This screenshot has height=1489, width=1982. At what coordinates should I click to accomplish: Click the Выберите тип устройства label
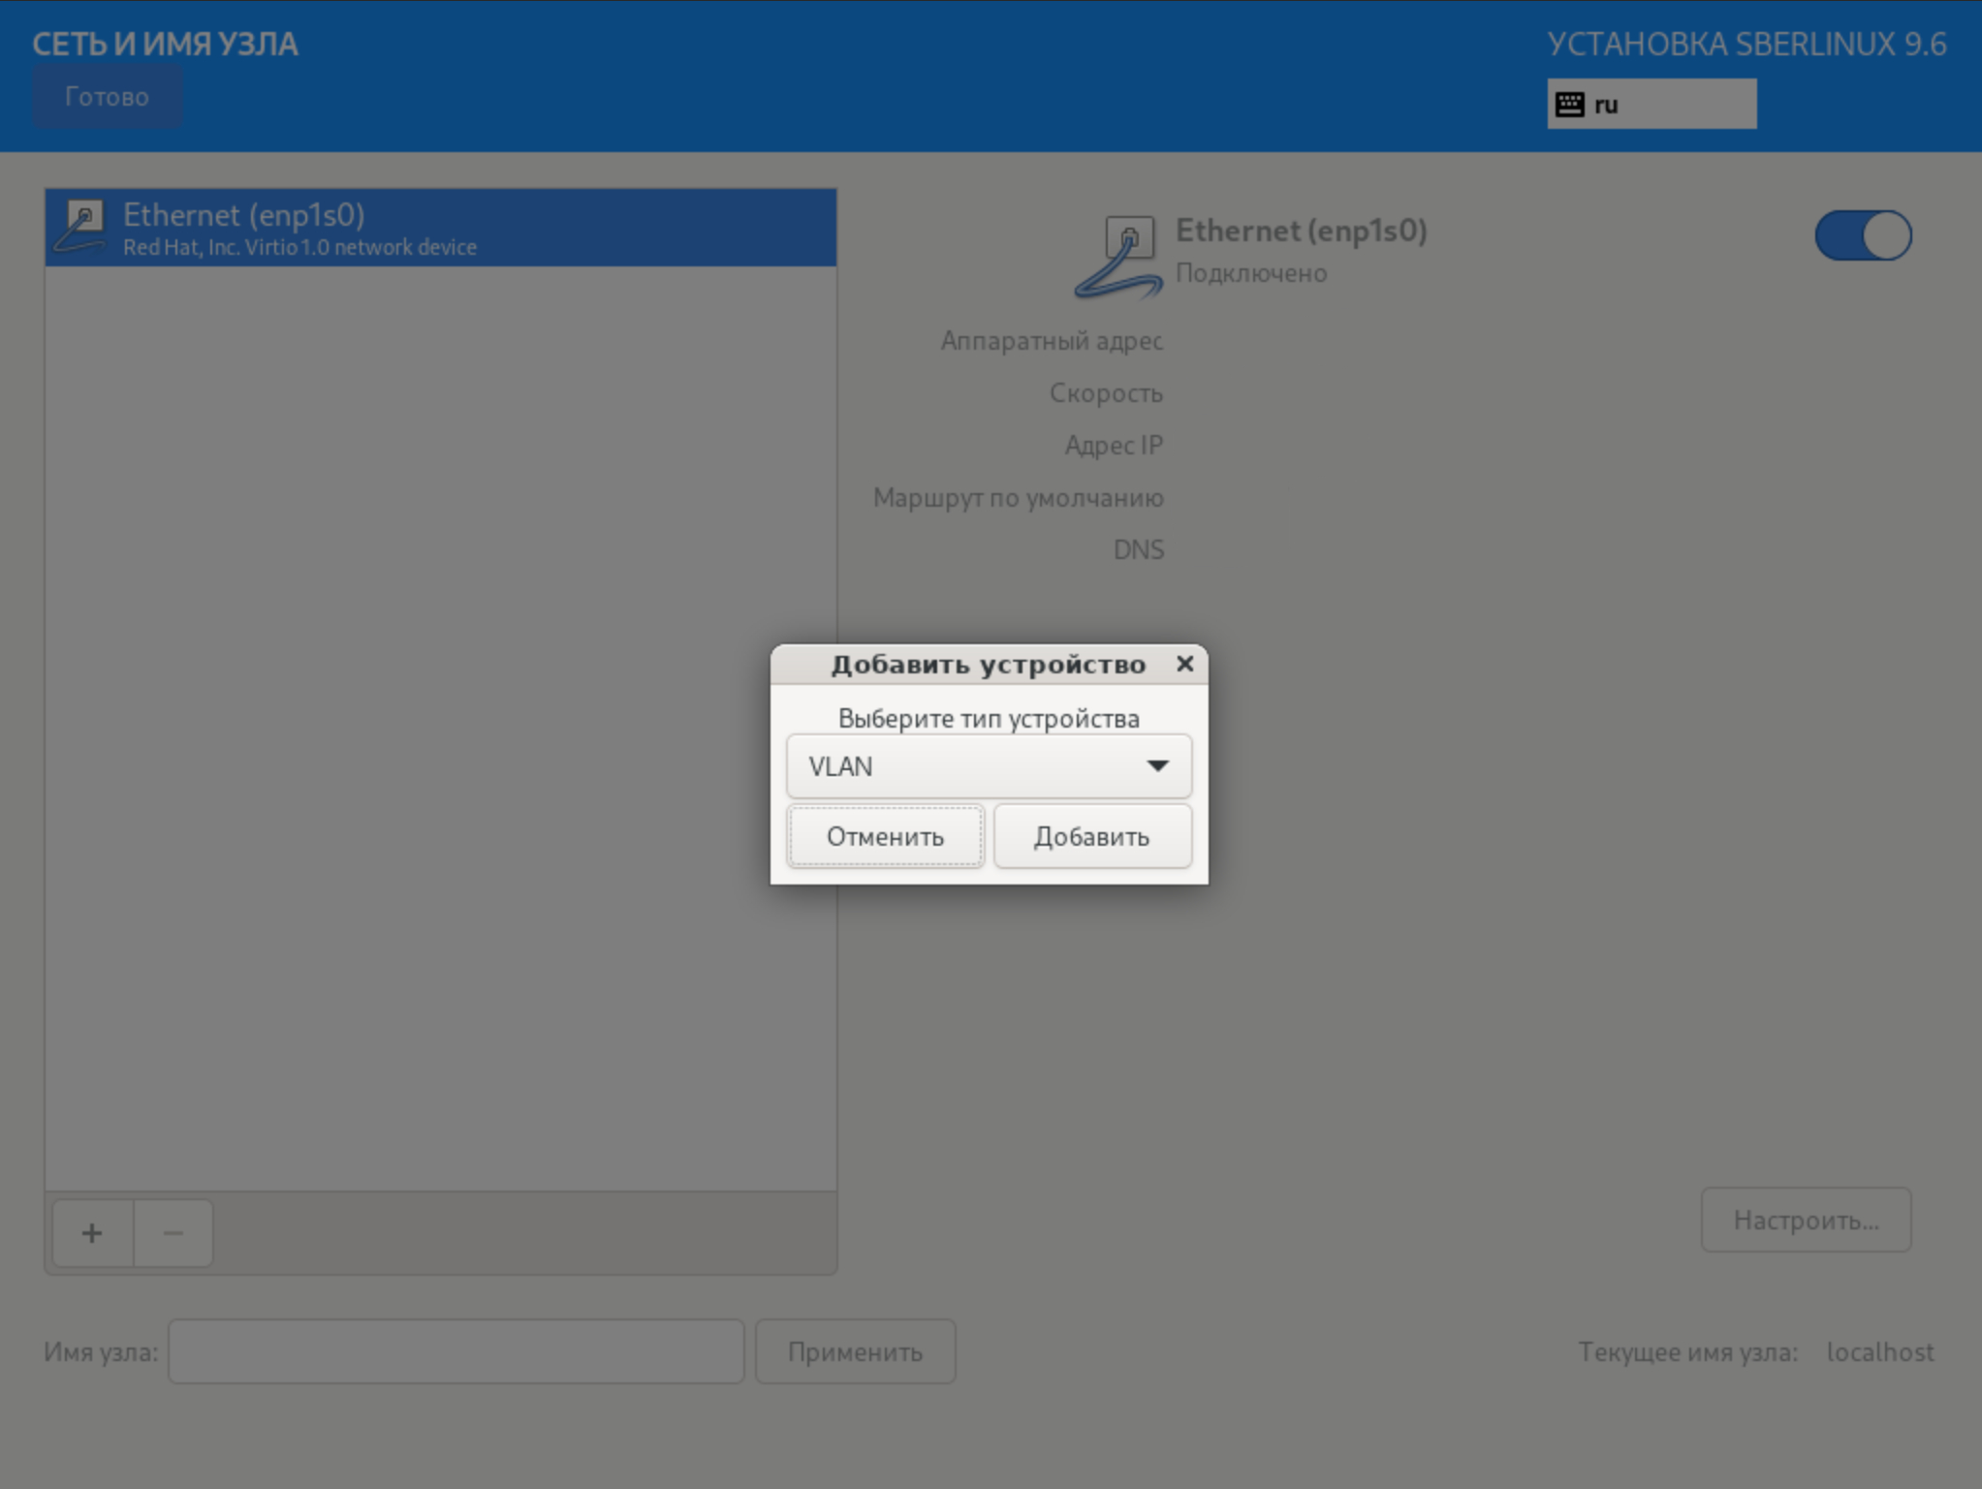(x=989, y=719)
